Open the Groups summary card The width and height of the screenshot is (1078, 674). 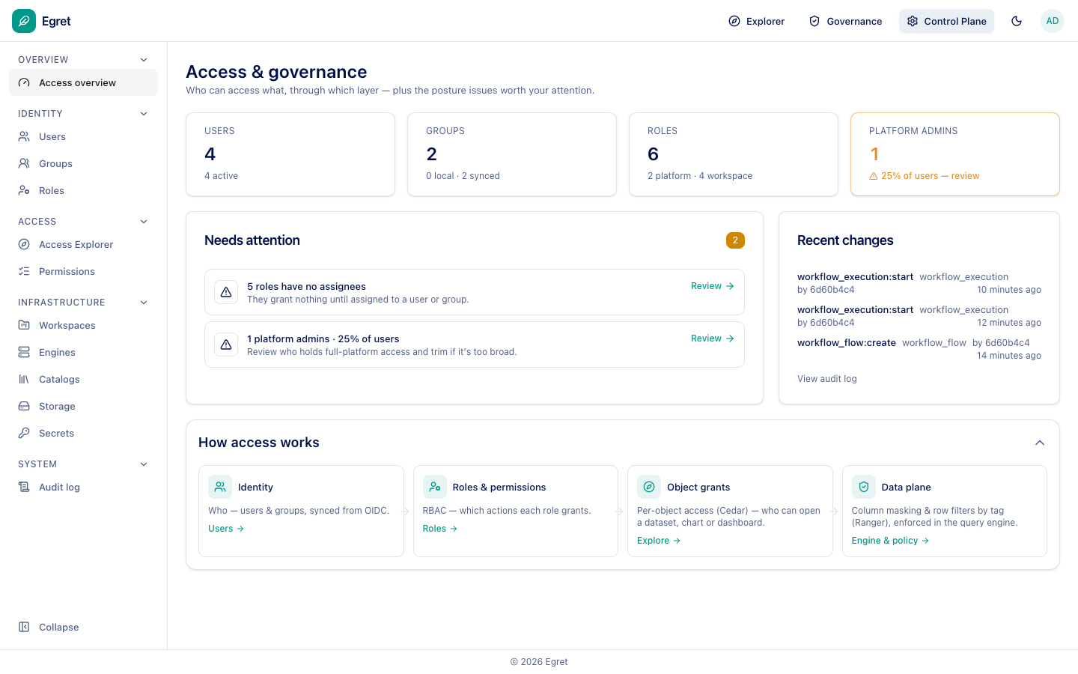click(x=512, y=154)
